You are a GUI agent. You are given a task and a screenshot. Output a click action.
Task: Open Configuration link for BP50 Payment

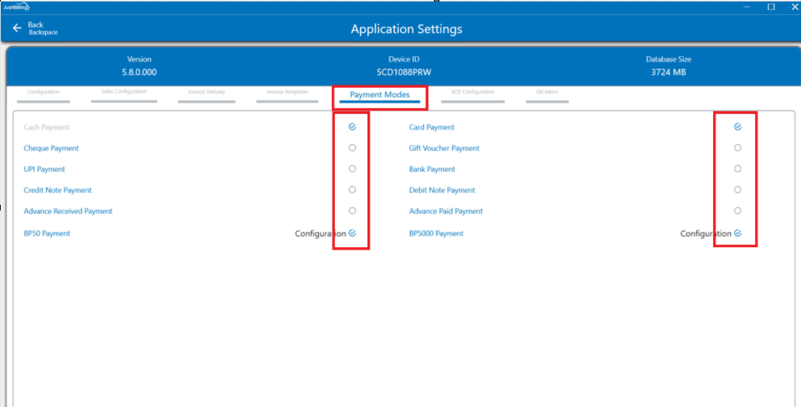pyautogui.click(x=320, y=234)
